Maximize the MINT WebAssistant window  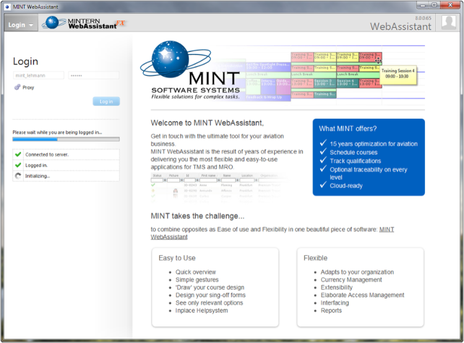click(434, 5)
